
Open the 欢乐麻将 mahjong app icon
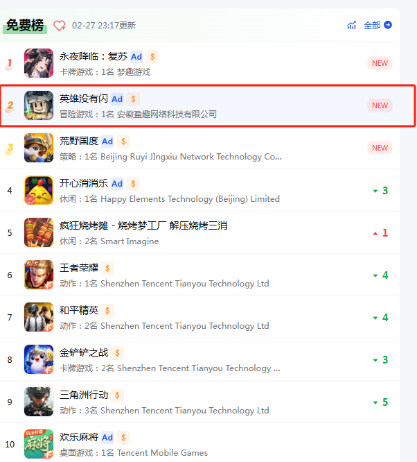click(39, 444)
